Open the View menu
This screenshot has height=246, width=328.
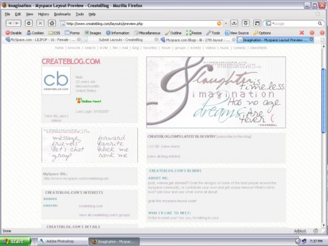pyautogui.click(x=29, y=14)
